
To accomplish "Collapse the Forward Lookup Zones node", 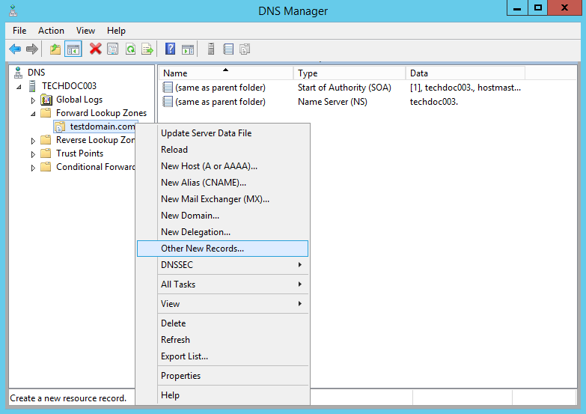I will click(x=33, y=114).
